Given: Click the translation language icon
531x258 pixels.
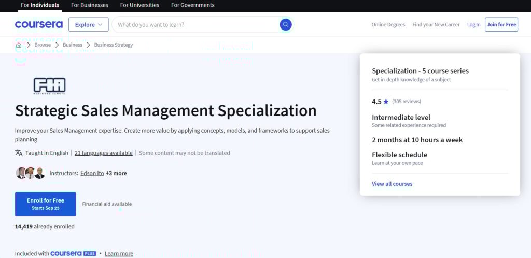Looking at the screenshot, I should click(x=19, y=153).
